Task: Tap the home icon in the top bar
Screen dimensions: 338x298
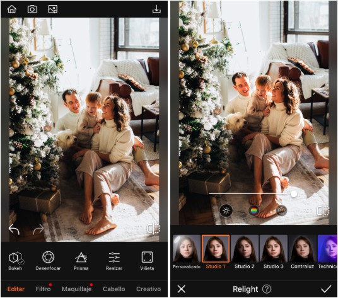Action: point(11,9)
